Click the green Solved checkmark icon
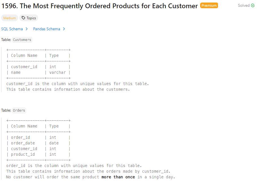Viewport: 257px width, 182px height. click(253, 6)
